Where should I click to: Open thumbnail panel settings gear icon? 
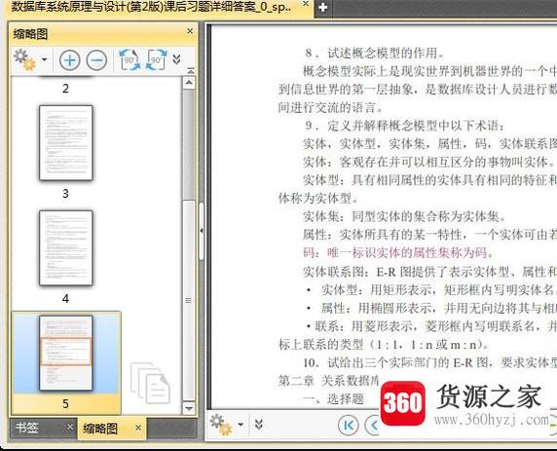click(x=25, y=59)
